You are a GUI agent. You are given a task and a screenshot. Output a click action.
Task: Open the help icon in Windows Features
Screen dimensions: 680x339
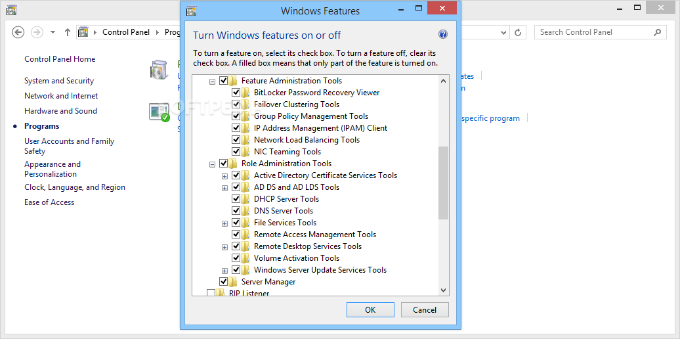(x=443, y=35)
